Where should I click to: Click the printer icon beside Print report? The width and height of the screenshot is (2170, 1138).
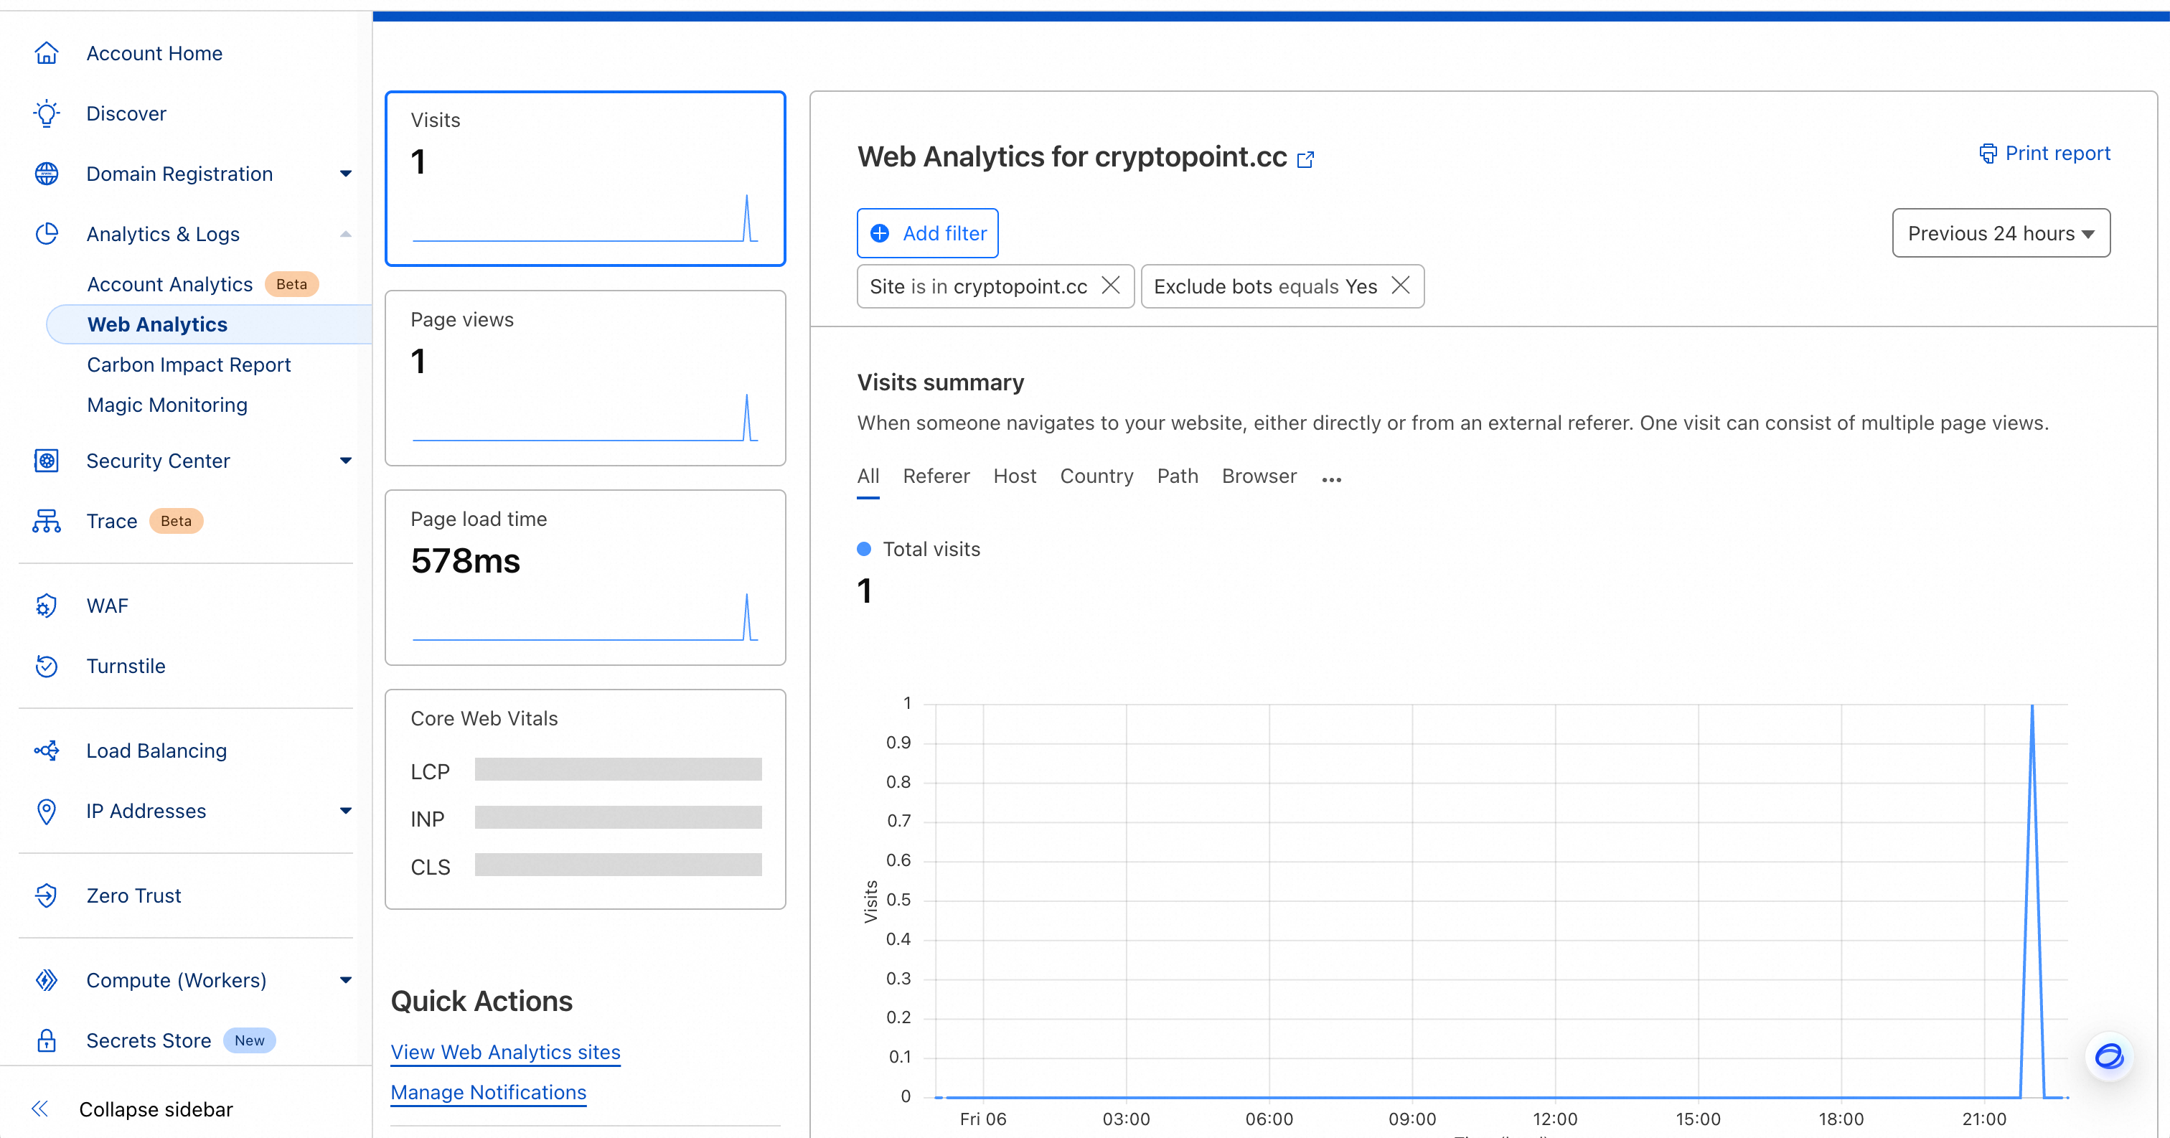tap(1988, 154)
